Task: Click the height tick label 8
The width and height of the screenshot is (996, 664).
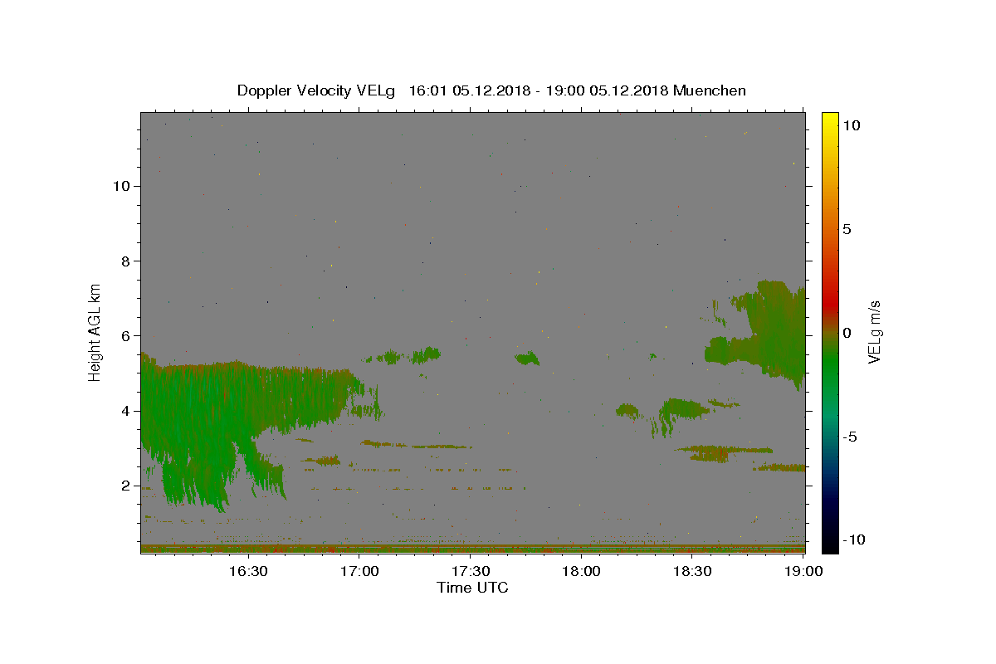Action: coord(126,261)
